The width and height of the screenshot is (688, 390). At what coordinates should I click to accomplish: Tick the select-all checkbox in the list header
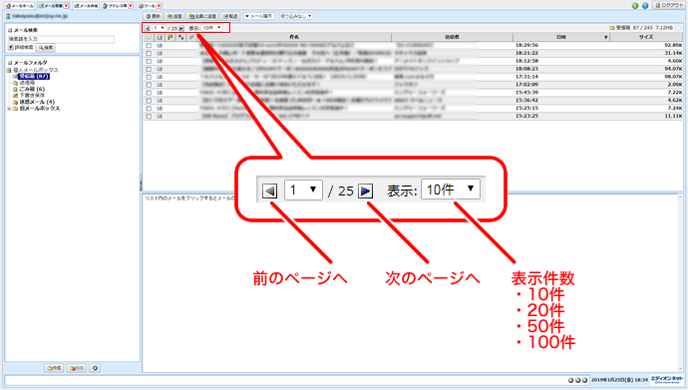click(149, 37)
